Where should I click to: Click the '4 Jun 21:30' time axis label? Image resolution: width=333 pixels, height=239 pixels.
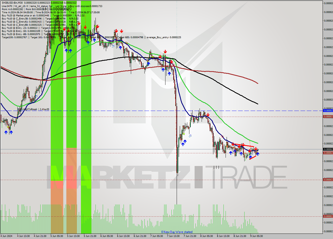40,236
